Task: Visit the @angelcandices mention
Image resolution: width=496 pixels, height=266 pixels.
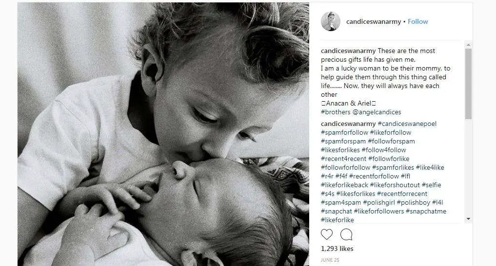Action: tap(377, 112)
